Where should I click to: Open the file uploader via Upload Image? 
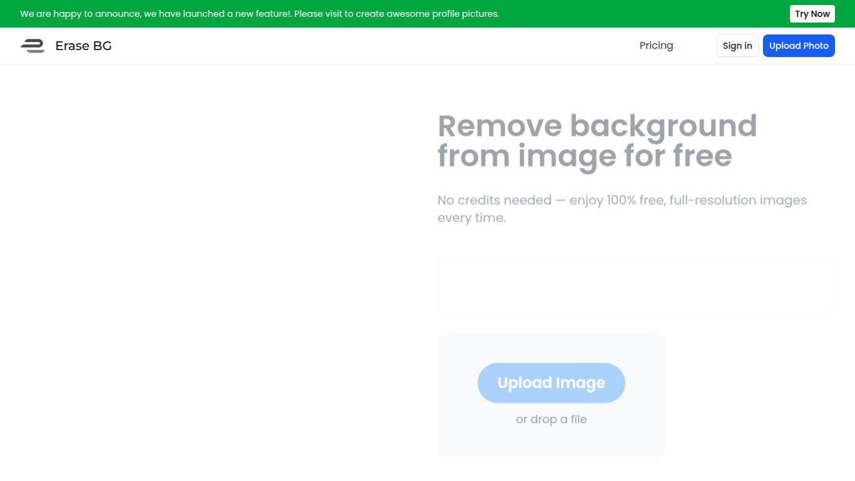coord(551,383)
